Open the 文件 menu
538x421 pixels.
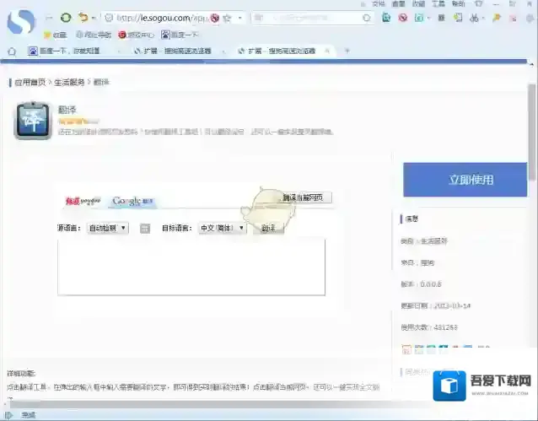point(378,3)
